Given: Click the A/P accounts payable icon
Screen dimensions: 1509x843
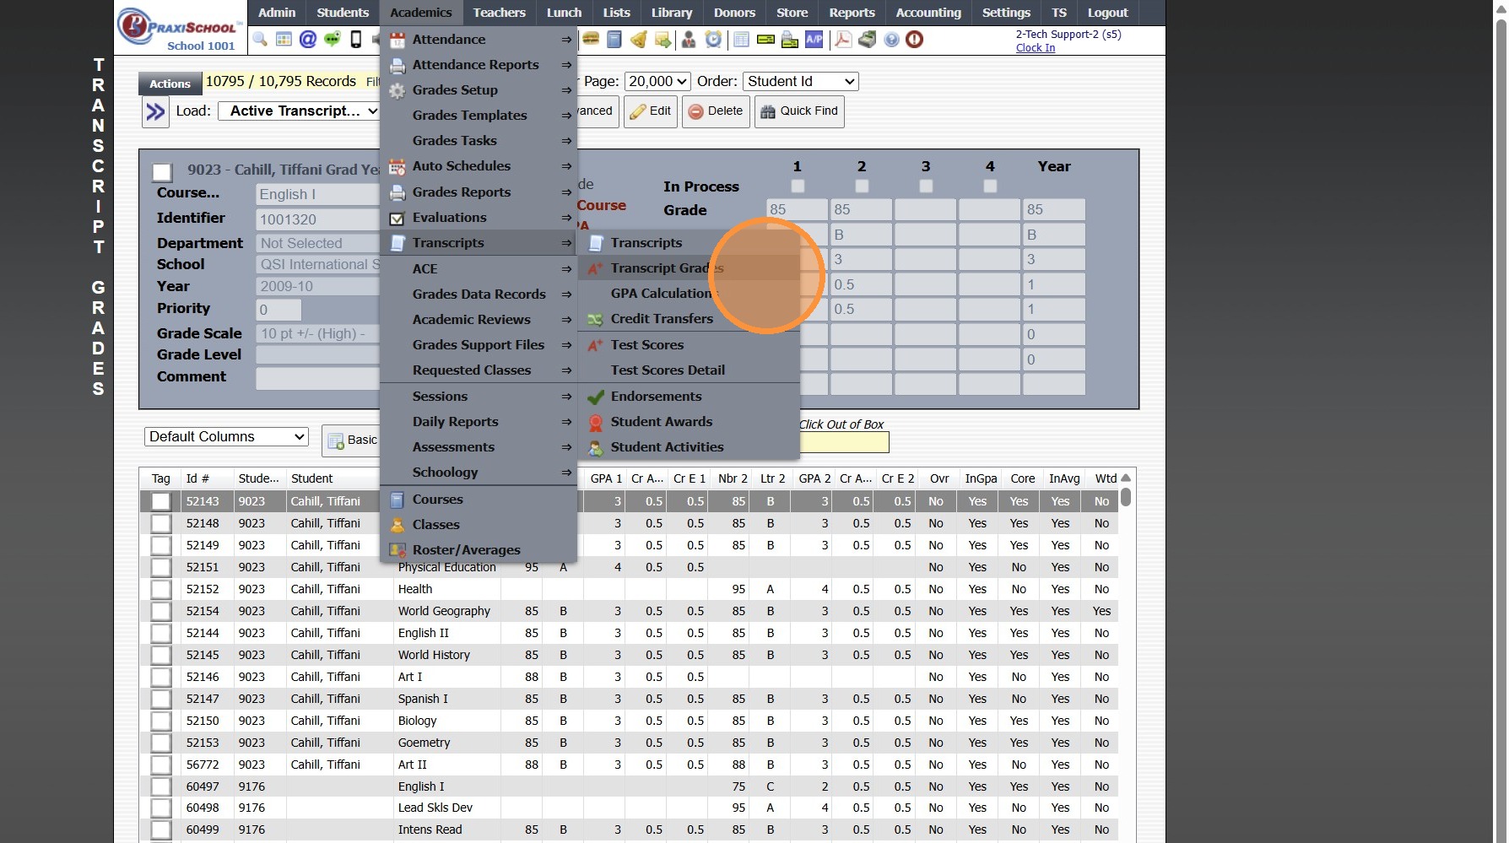Looking at the screenshot, I should pos(814,40).
